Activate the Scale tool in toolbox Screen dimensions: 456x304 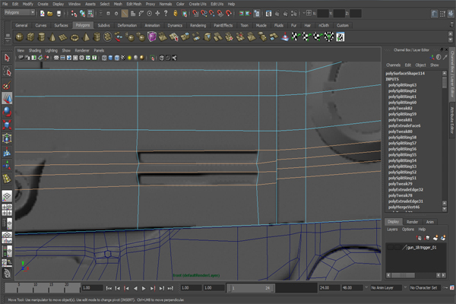(x=7, y=125)
